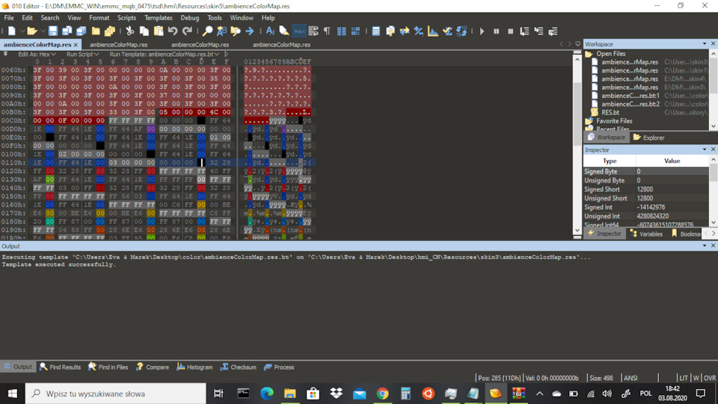Image resolution: width=718 pixels, height=404 pixels.
Task: Open the Find Results tab
Action: [x=60, y=367]
